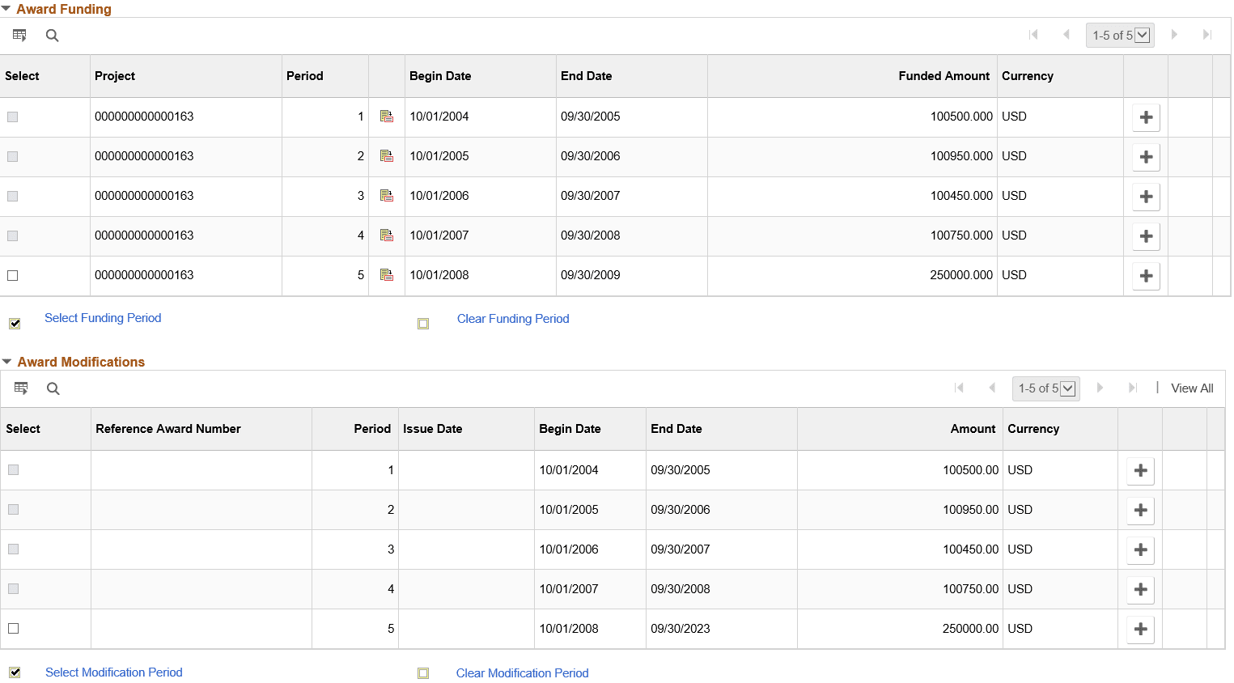Click the search icon in Award Modifications
The height and width of the screenshot is (683, 1234).
click(x=53, y=388)
